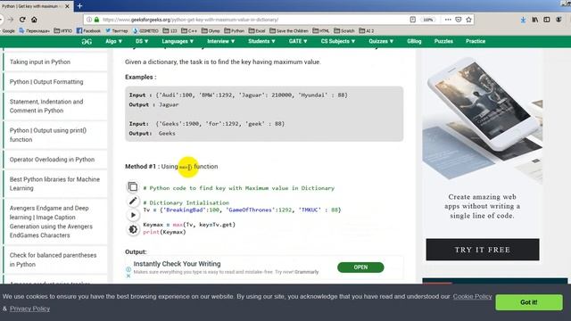Open Avengers Endgame image caption article

(x=51, y=222)
